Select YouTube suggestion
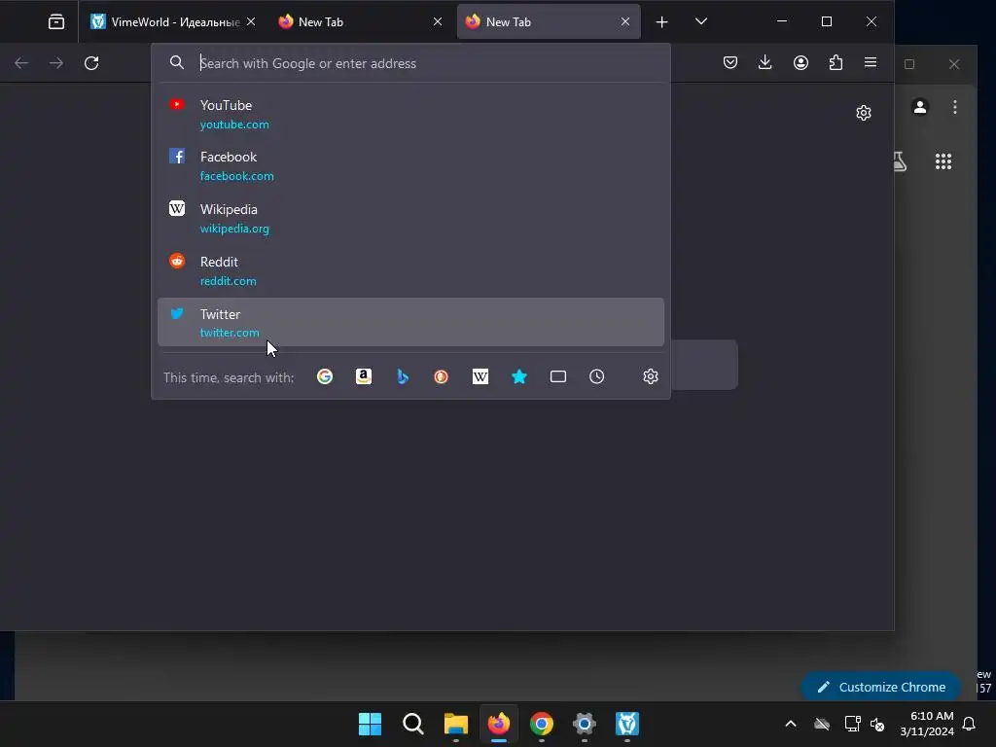 click(411, 114)
